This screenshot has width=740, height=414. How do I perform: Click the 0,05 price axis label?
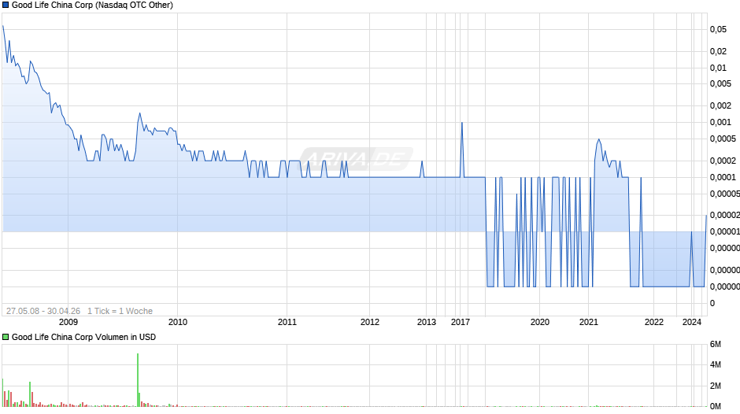click(x=718, y=29)
